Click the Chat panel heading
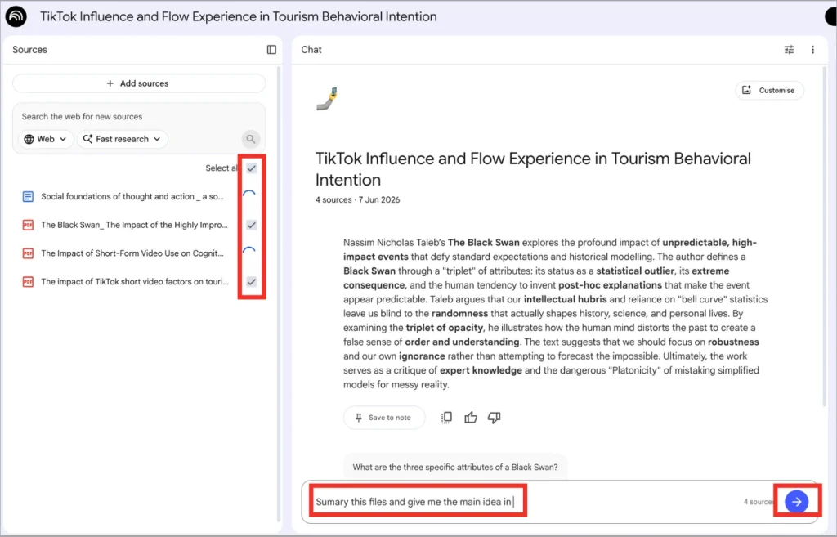This screenshot has height=537, width=837. click(311, 50)
